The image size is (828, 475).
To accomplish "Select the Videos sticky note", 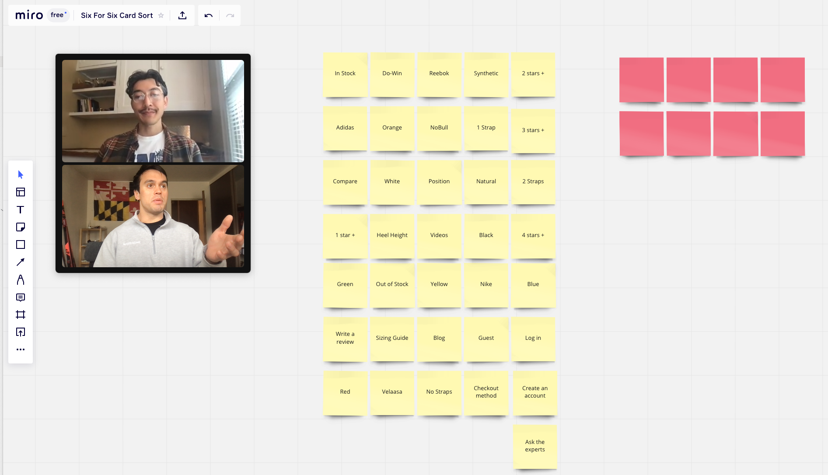I will 439,236.
